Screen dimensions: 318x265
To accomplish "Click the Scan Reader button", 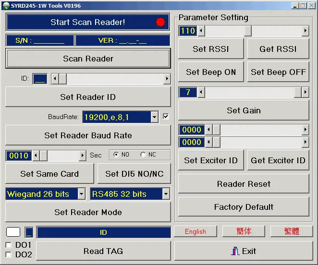I will 88,59.
